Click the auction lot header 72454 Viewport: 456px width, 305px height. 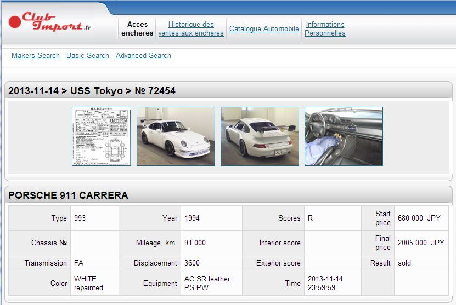[x=92, y=91]
